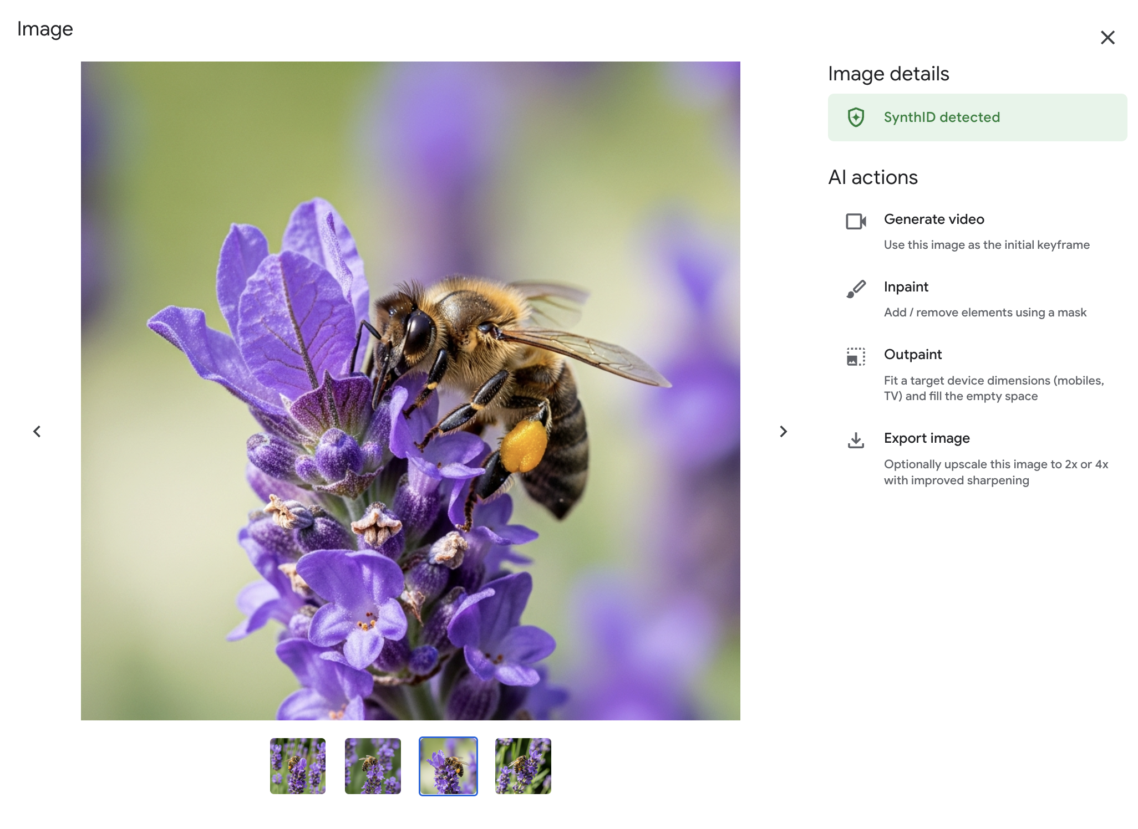Export image with upscale options

pos(927,438)
